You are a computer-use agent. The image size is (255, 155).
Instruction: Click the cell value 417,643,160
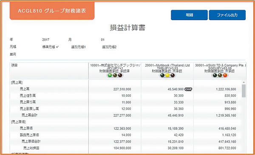[227, 142]
